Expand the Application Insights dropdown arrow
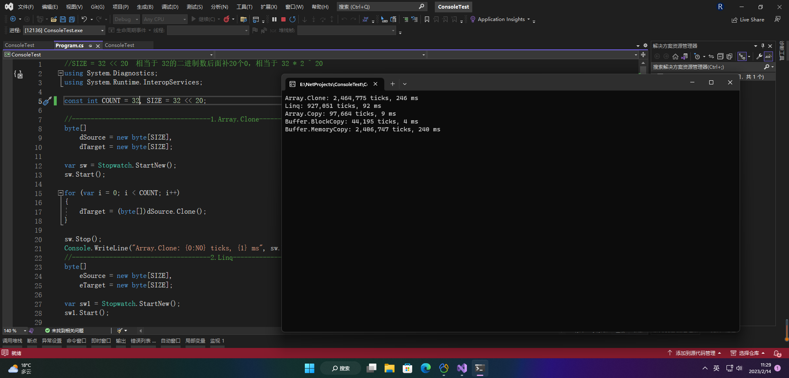This screenshot has width=789, height=378. click(529, 19)
